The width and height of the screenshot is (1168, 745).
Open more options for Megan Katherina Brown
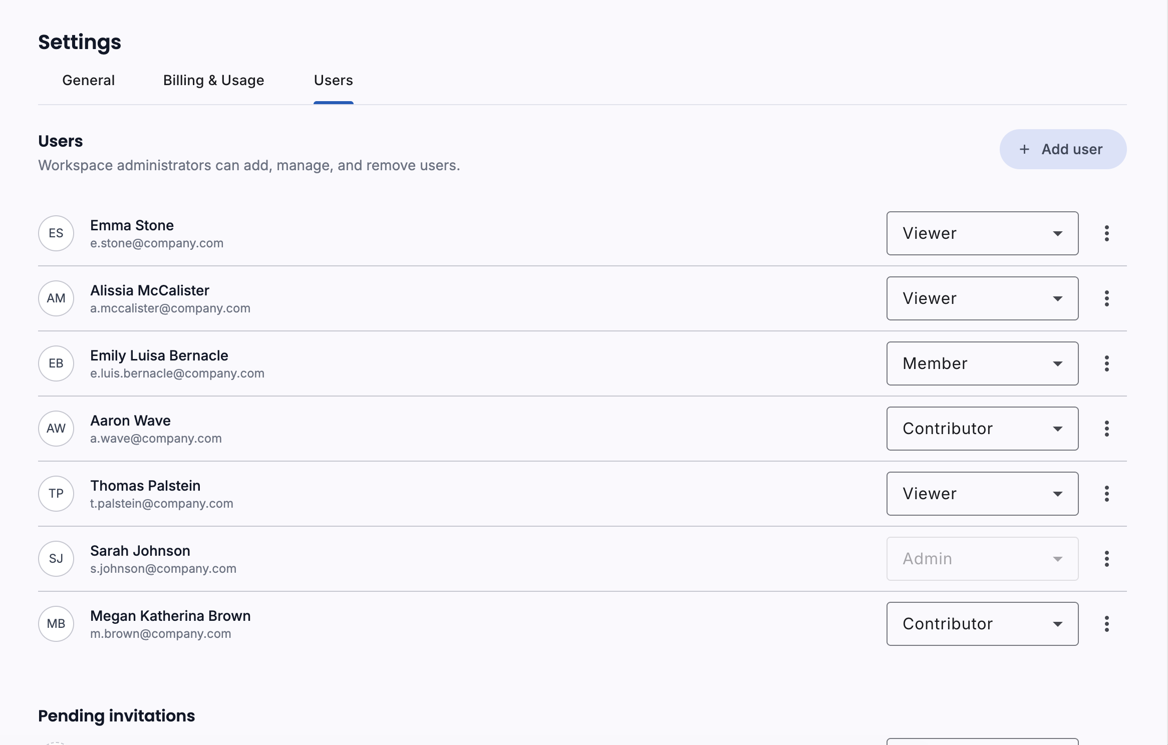point(1106,624)
